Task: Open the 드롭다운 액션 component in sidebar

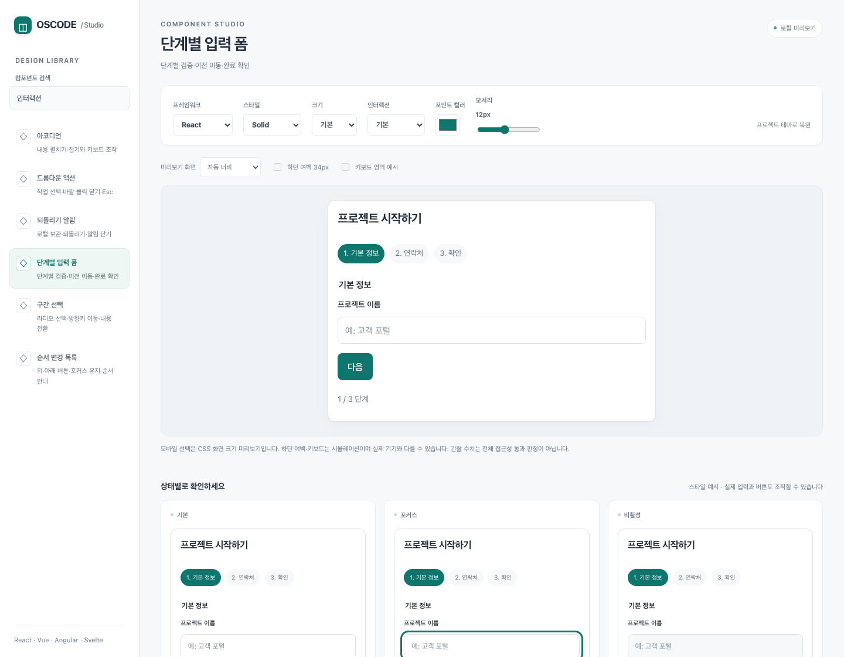Action: coord(69,184)
